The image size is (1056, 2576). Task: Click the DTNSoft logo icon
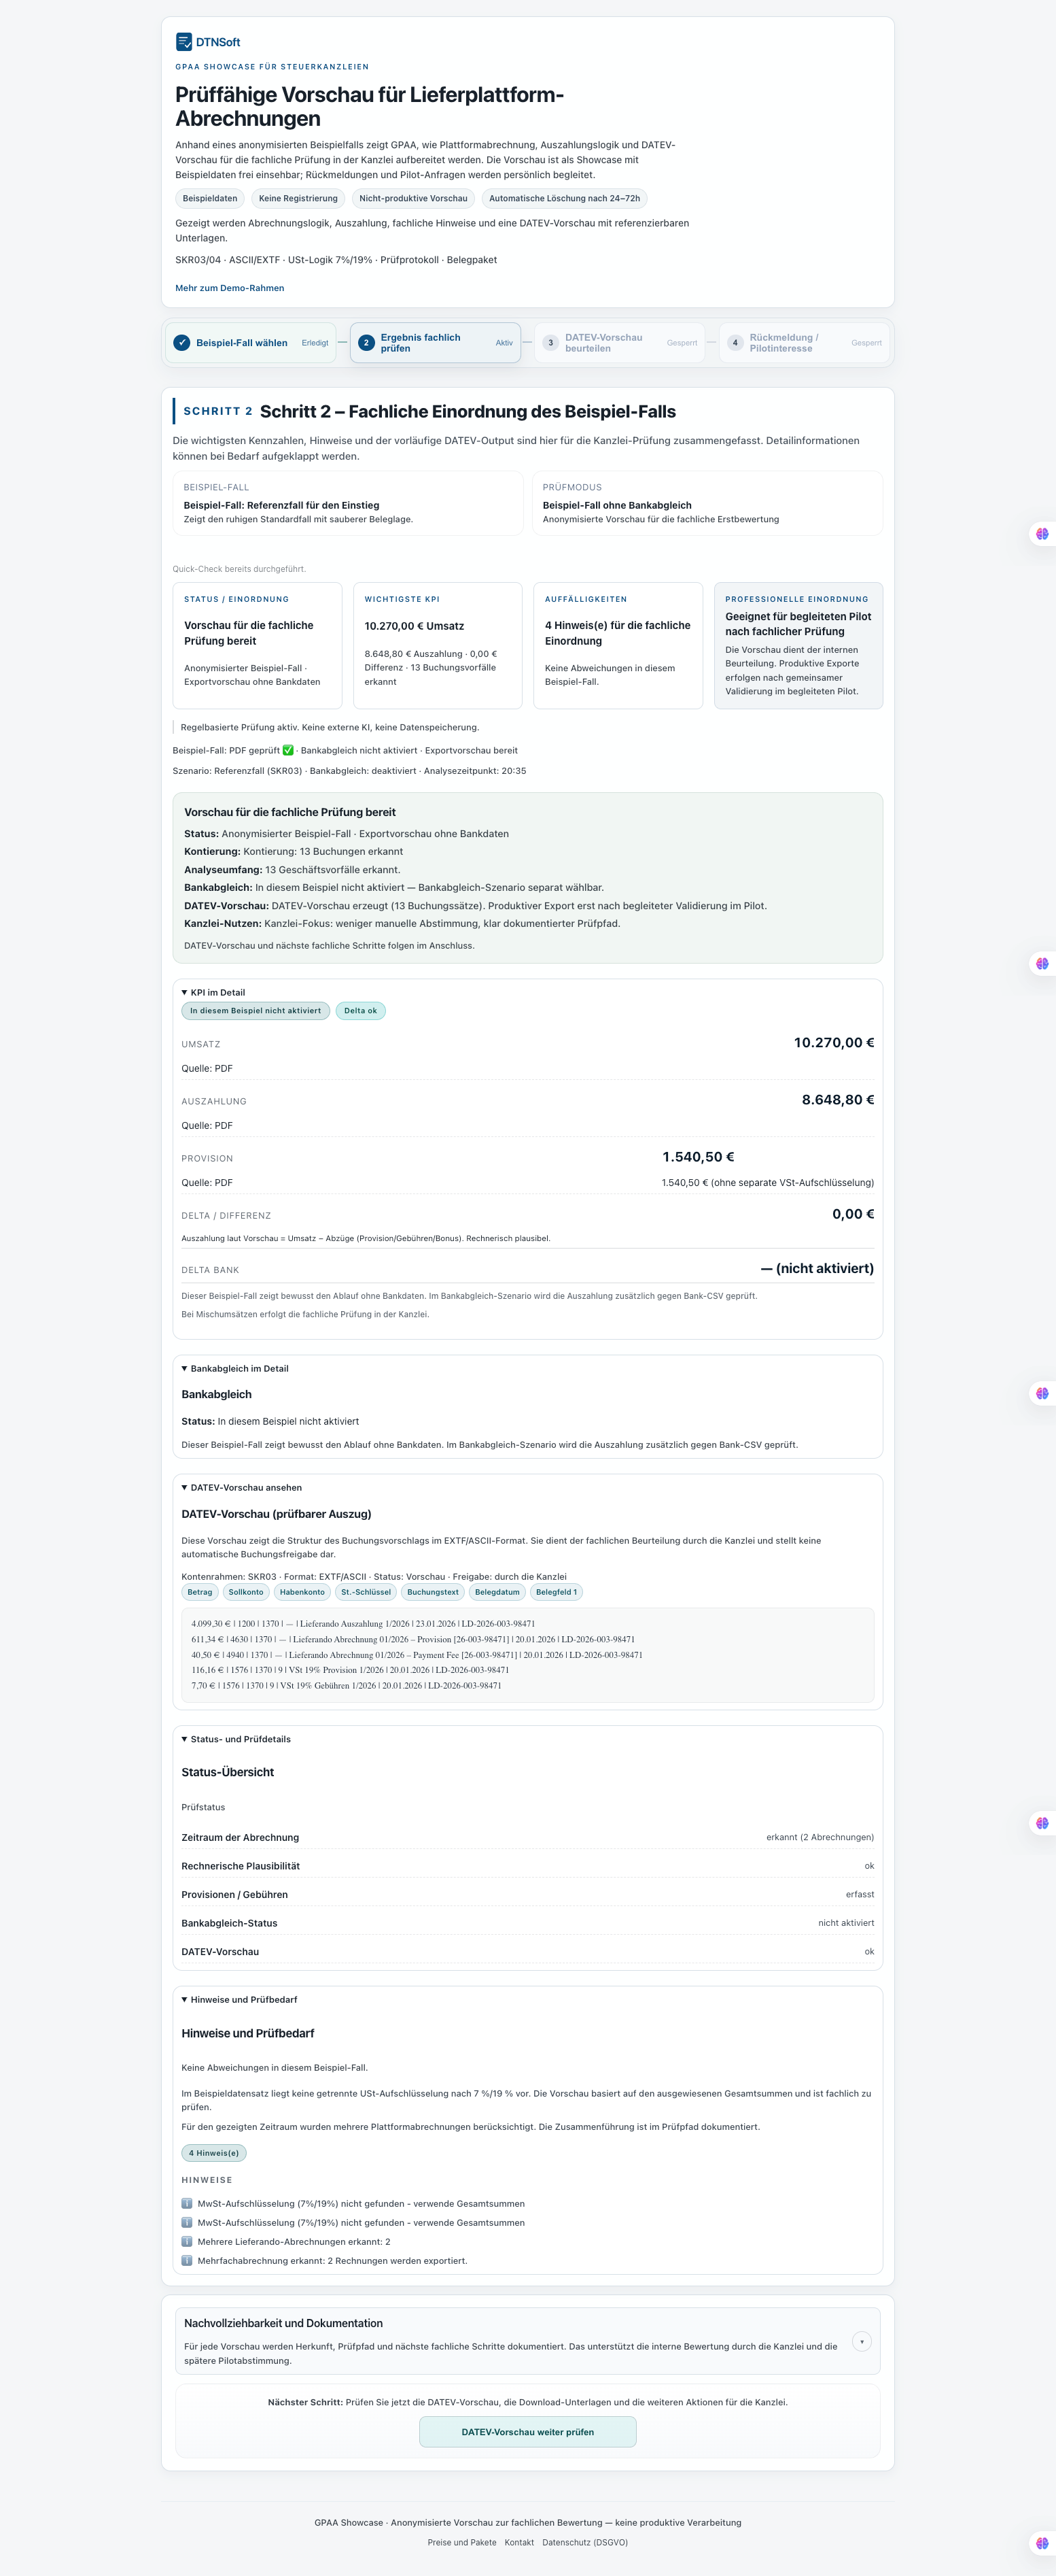pyautogui.click(x=184, y=42)
